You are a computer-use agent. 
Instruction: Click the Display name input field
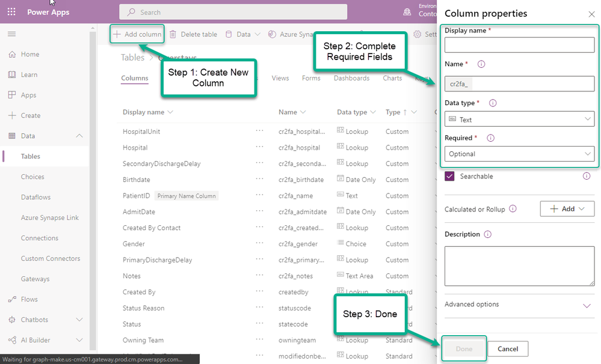pos(519,45)
